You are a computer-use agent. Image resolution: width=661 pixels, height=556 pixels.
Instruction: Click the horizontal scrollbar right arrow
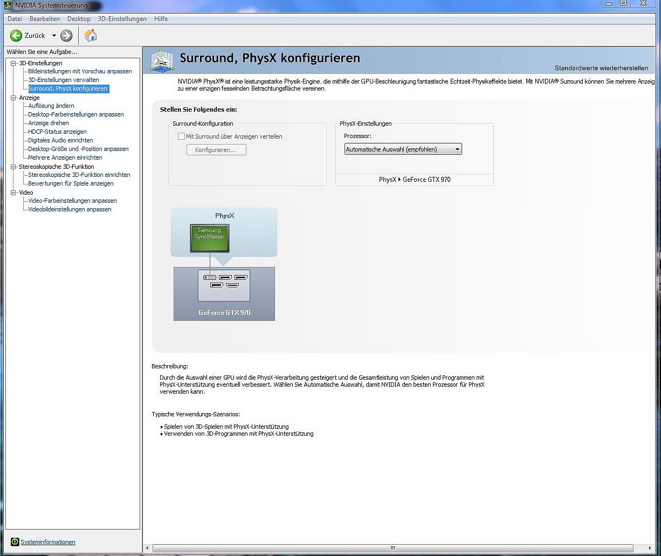coord(650,548)
